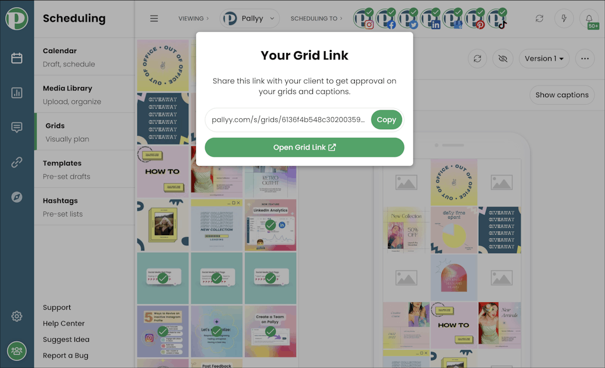Open the Hashtags menu item

pos(84,207)
